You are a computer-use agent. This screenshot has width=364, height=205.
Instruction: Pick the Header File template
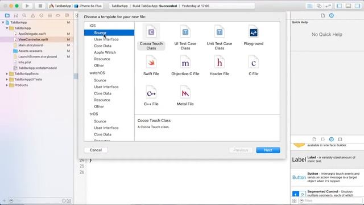pos(220,65)
